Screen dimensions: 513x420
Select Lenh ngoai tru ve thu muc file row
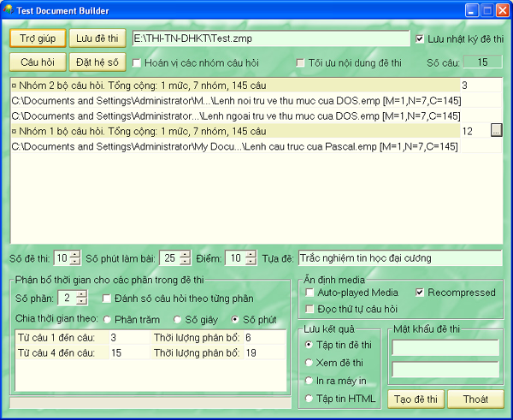point(236,115)
